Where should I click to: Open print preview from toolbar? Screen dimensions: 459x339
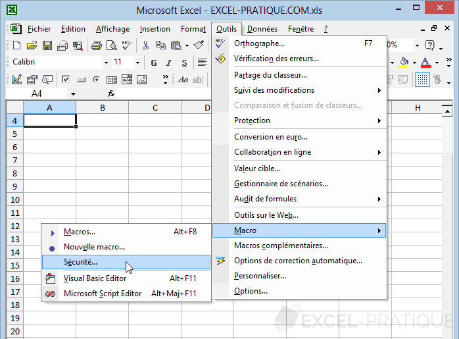112,45
